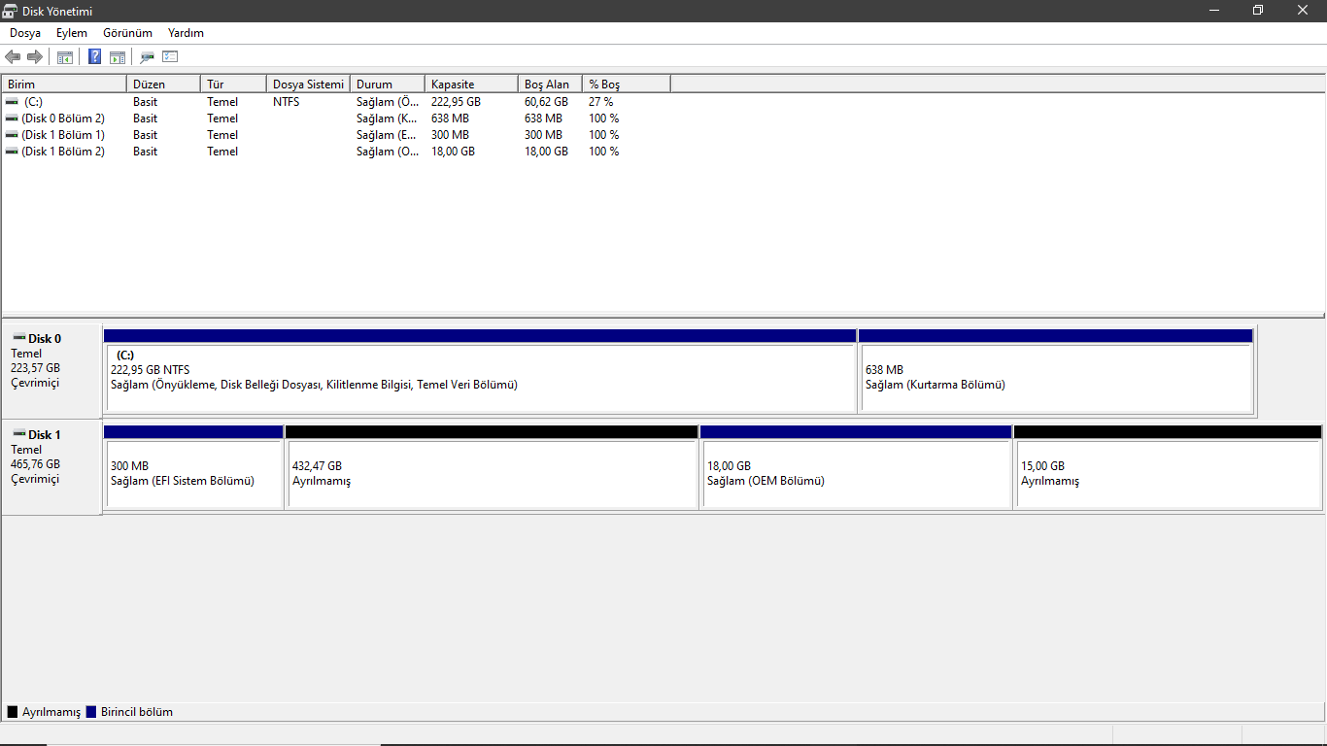This screenshot has height=746, width=1327.
Task: Select the 432,47 GB Ayrılmamış space block
Action: 492,466
